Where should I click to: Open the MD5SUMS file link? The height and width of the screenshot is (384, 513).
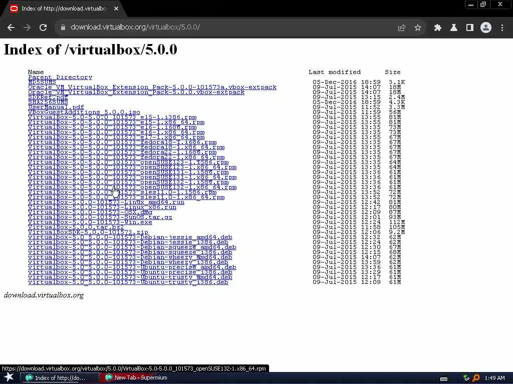42,82
